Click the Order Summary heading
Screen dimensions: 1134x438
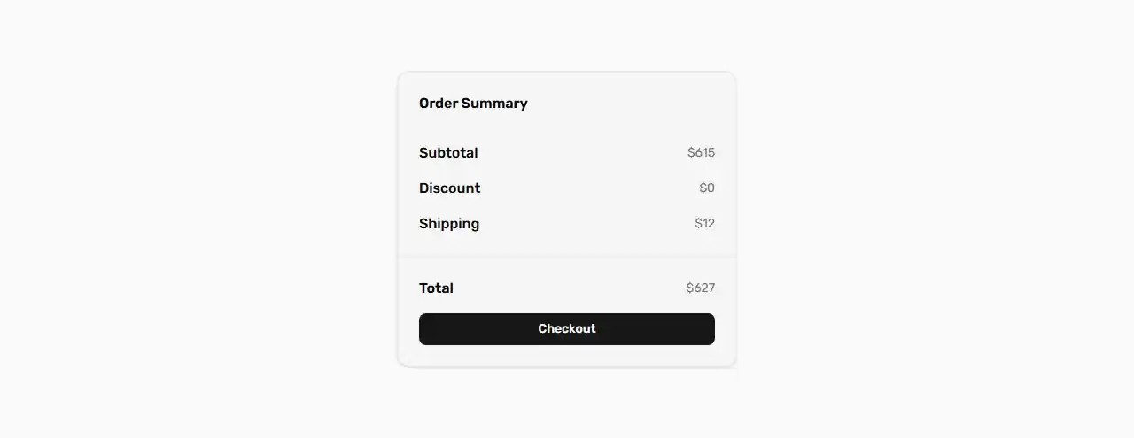coord(473,104)
